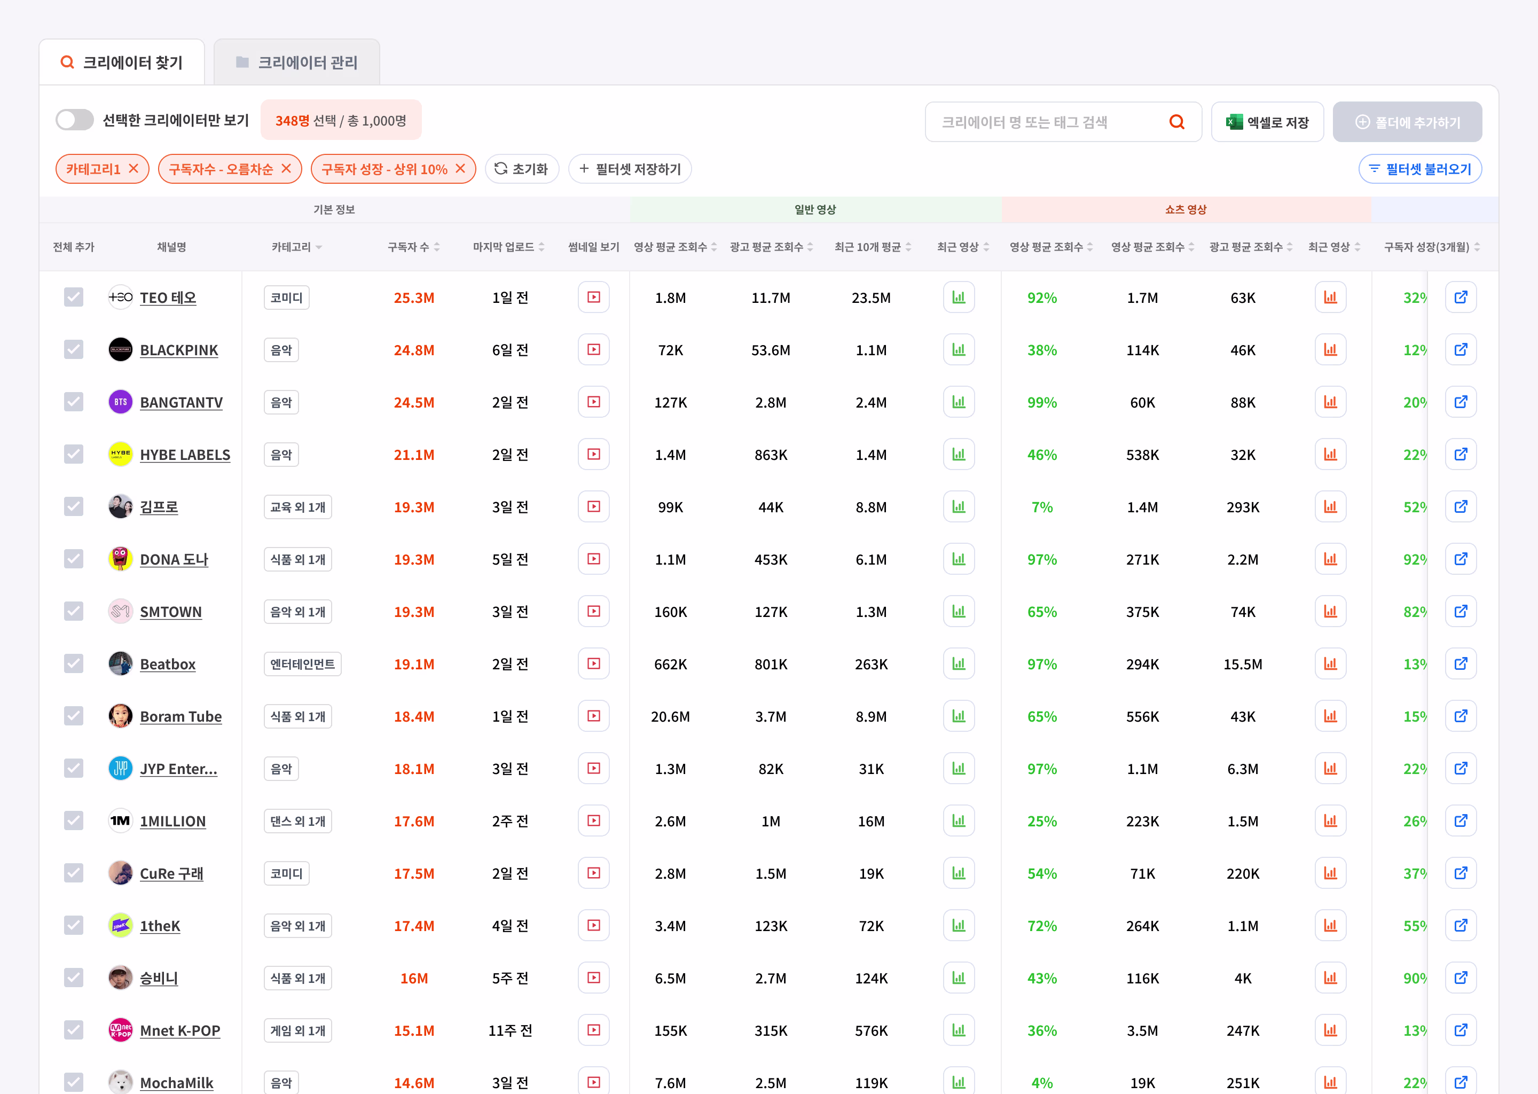Click thumbnail view icon for Boram Tube
This screenshot has width=1538, height=1094.
[x=593, y=716]
